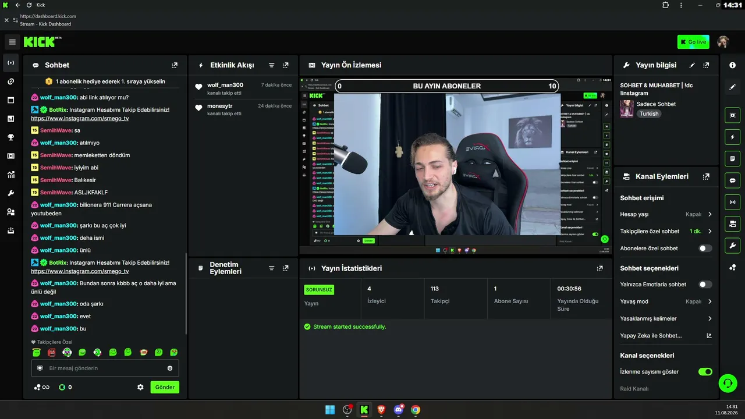Open the analytics graph icon in left sidebar
Viewport: 745px width, 419px height.
click(x=10, y=175)
